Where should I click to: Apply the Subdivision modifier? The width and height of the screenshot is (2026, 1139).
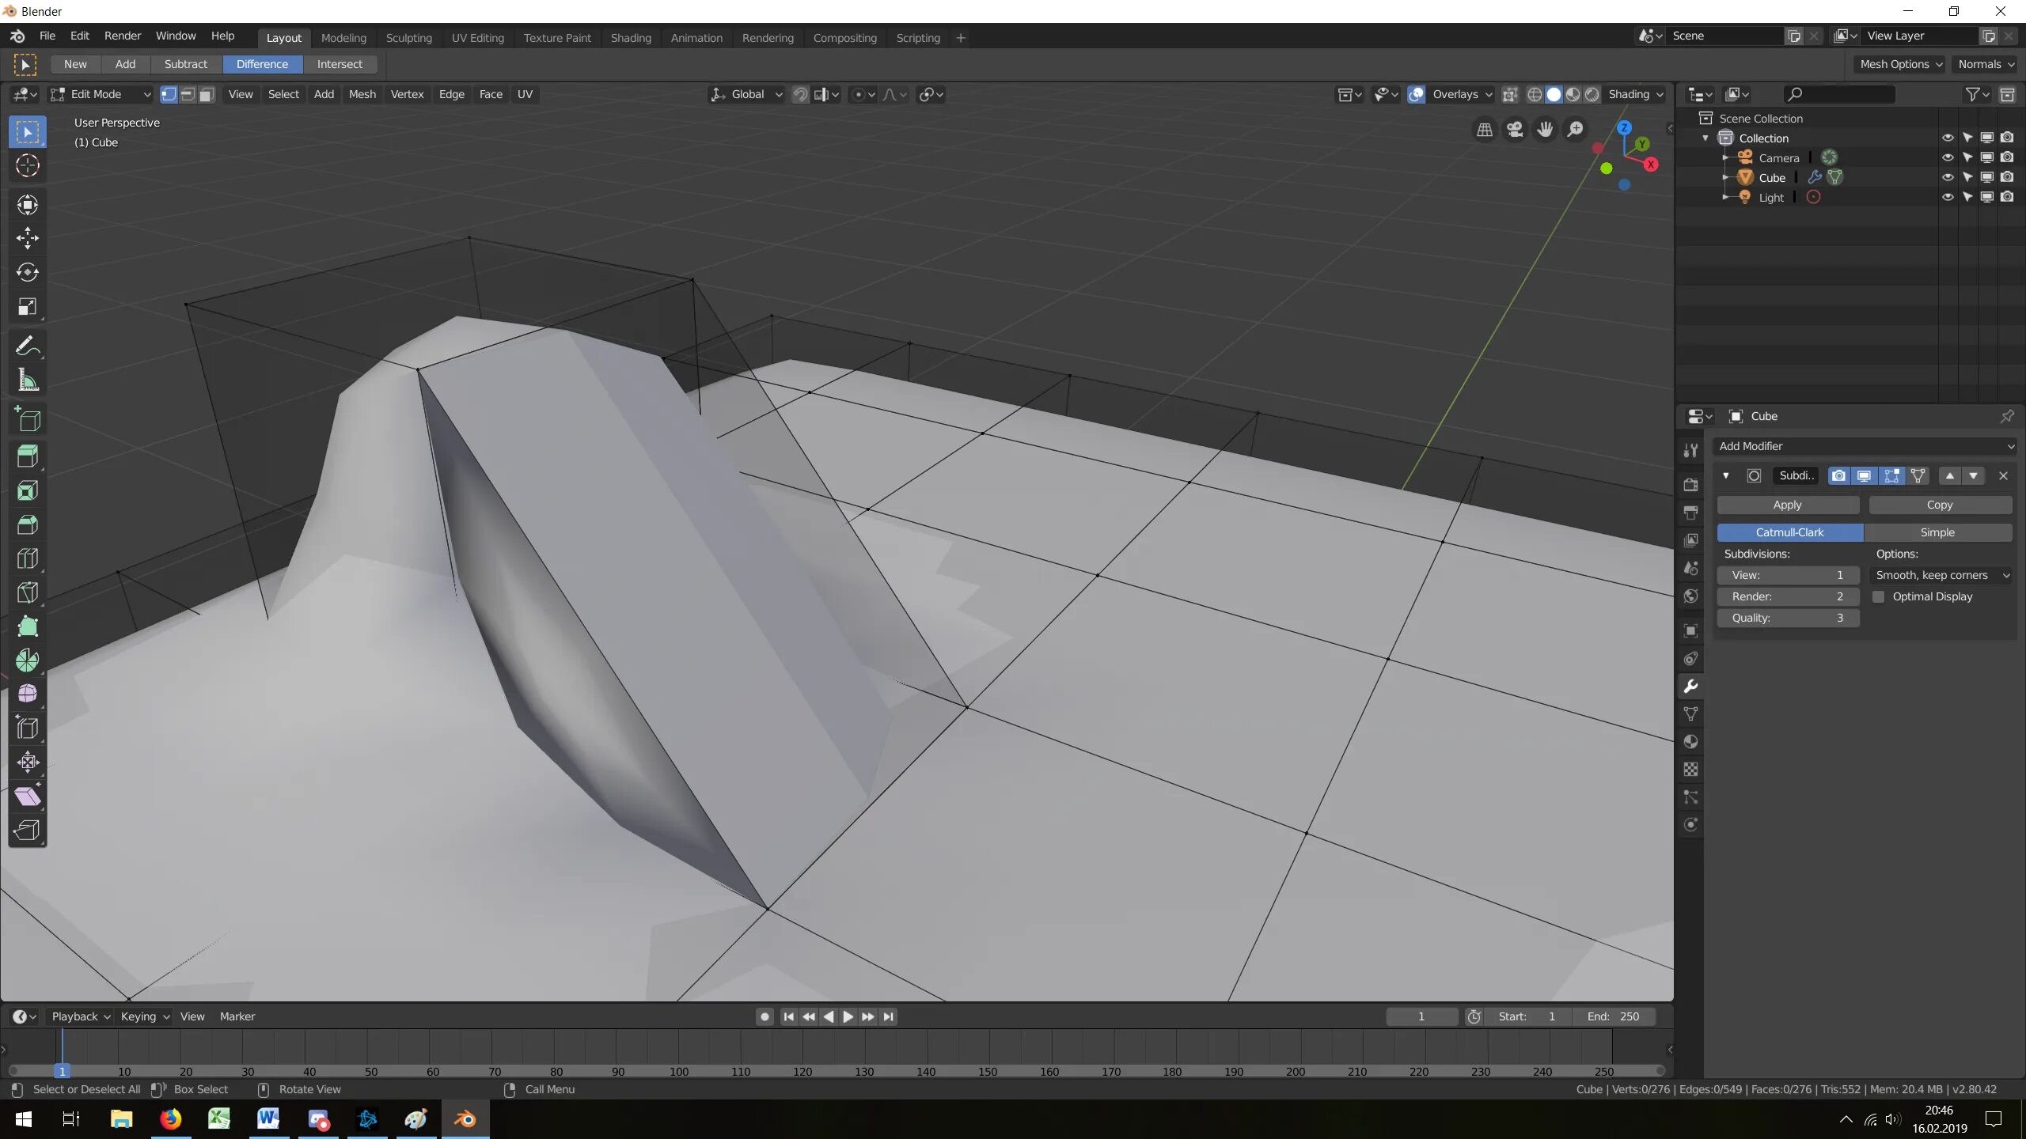(1787, 505)
